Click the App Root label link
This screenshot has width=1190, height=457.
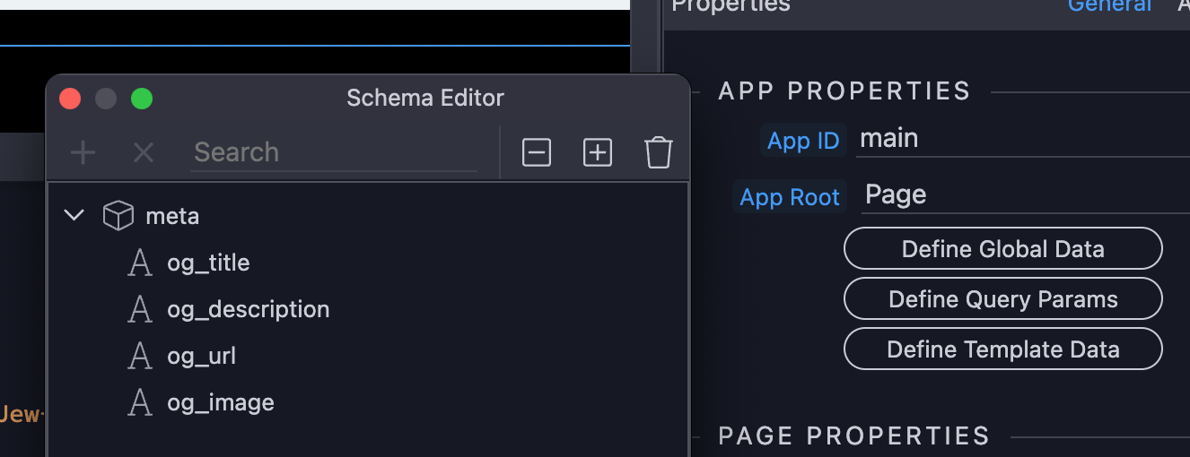point(790,197)
